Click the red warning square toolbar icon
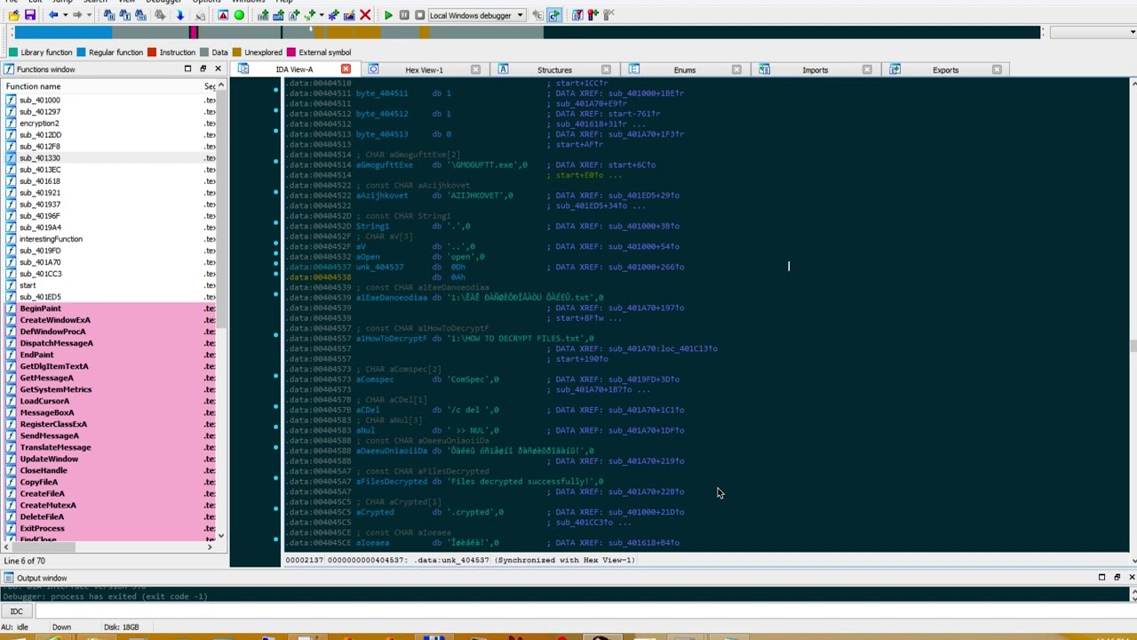This screenshot has width=1137, height=640. click(223, 15)
